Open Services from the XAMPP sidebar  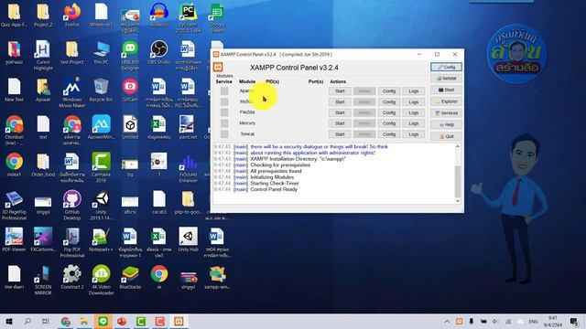(446, 113)
